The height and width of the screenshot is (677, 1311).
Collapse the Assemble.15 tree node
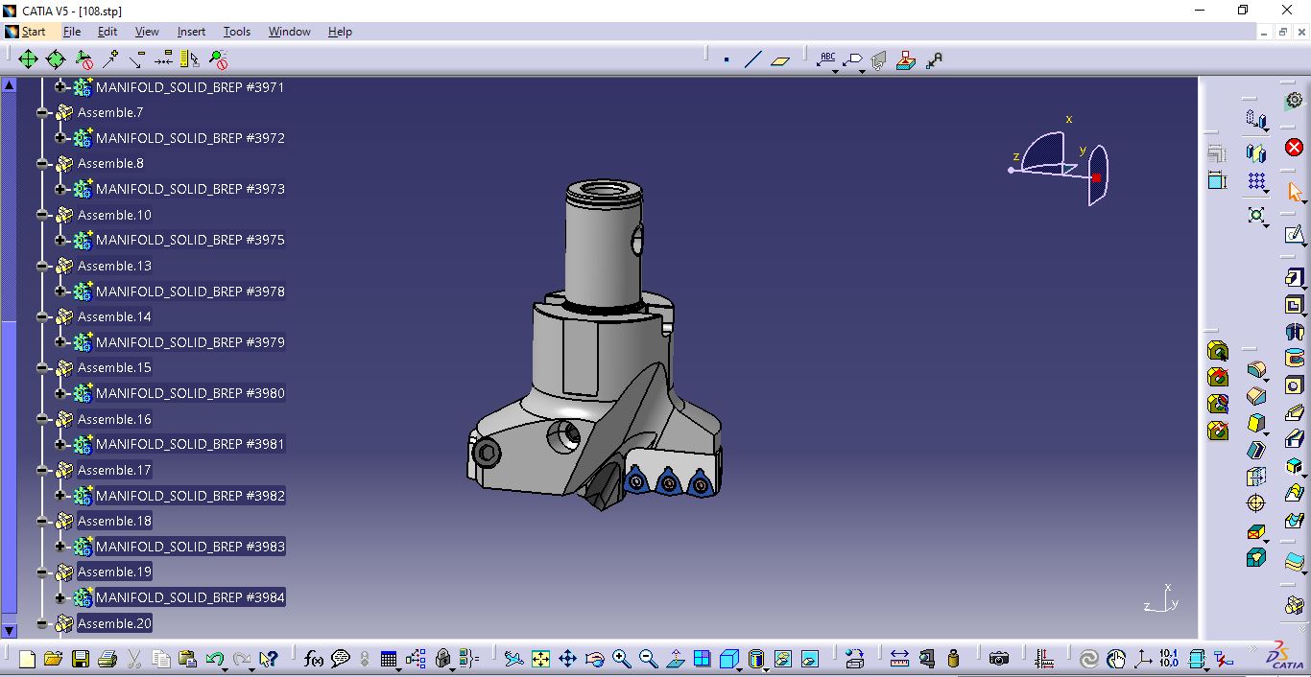[42, 368]
